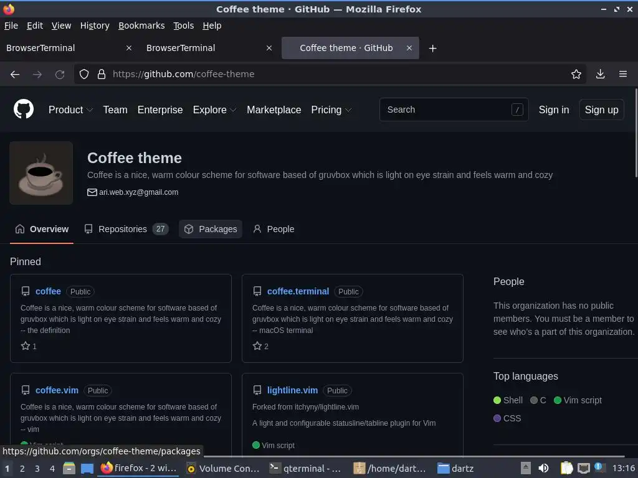Click the star icon on coffee.terminal card
The image size is (638, 478).
[x=257, y=346]
